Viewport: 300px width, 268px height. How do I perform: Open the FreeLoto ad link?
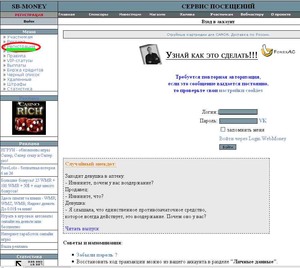point(28,171)
